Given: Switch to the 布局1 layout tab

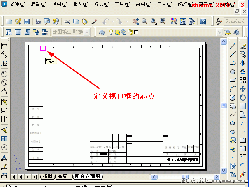Looking at the screenshot, I should click(x=63, y=176).
